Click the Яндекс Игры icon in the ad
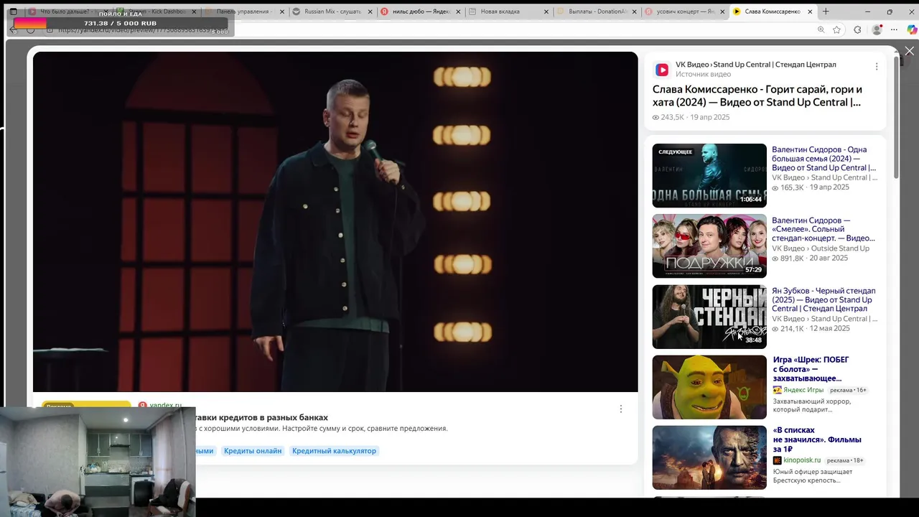This screenshot has width=919, height=517. pos(777,390)
